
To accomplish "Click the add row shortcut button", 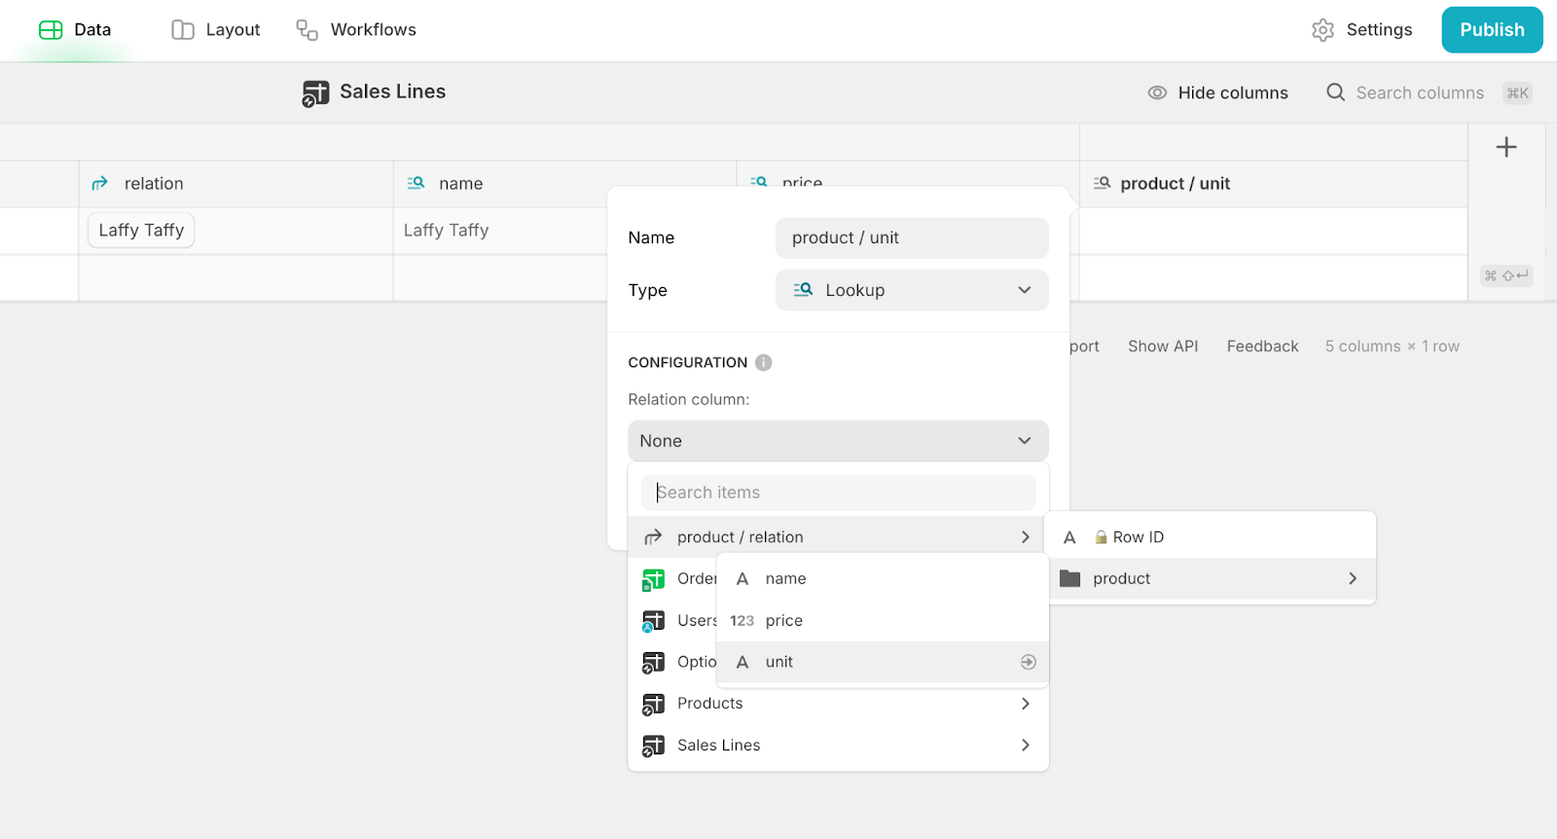I will (x=1506, y=275).
